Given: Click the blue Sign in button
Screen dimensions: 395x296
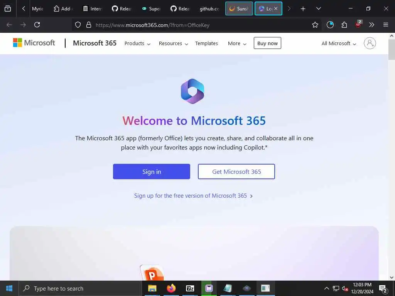Looking at the screenshot, I should pos(151,172).
